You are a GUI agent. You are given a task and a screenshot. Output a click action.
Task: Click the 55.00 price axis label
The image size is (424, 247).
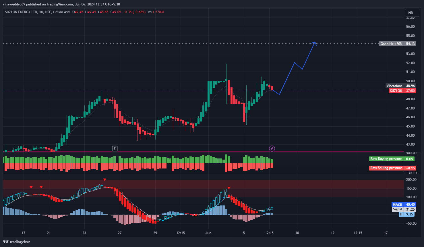(x=410, y=36)
